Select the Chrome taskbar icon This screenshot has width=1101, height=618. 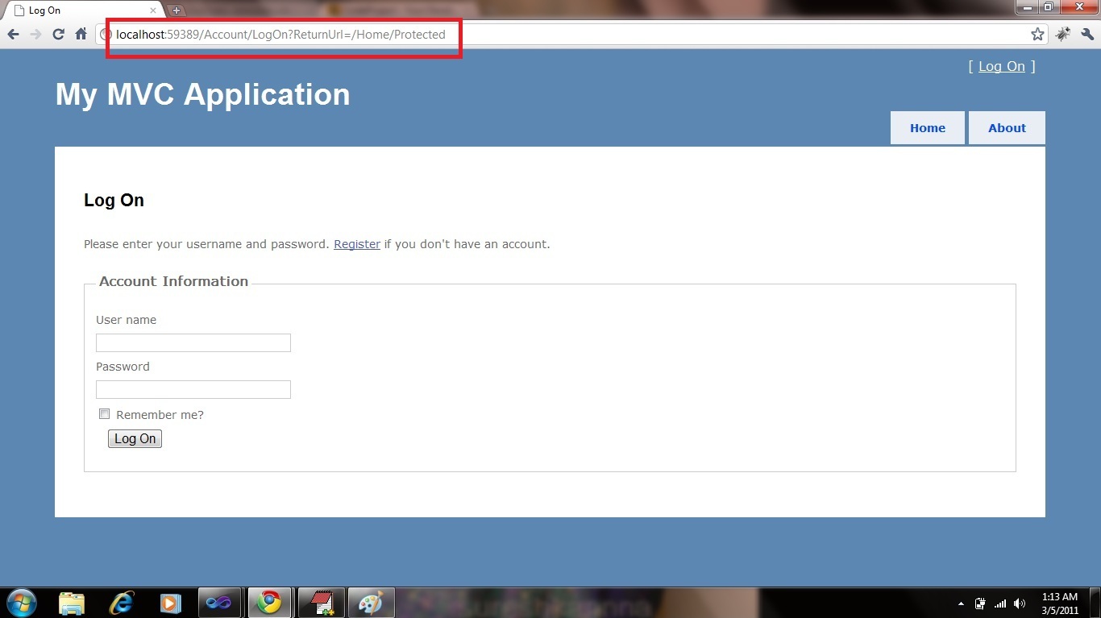click(269, 603)
